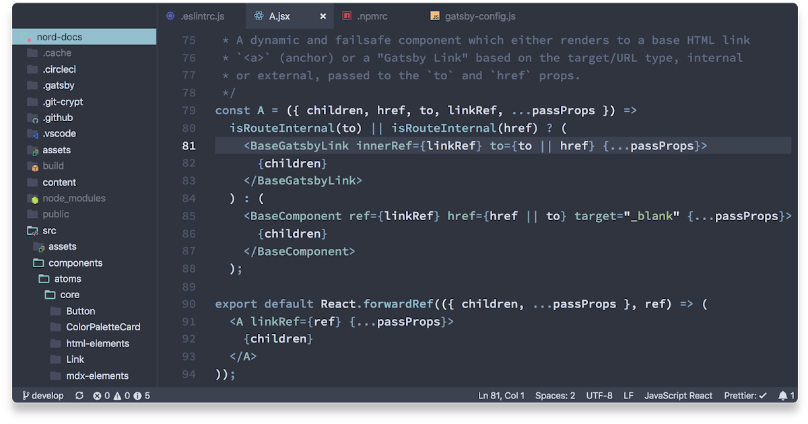Viewport: 808px width, 424px height.
Task: Change indentation via Spaces: 2 in status bar
Action: tap(555, 396)
